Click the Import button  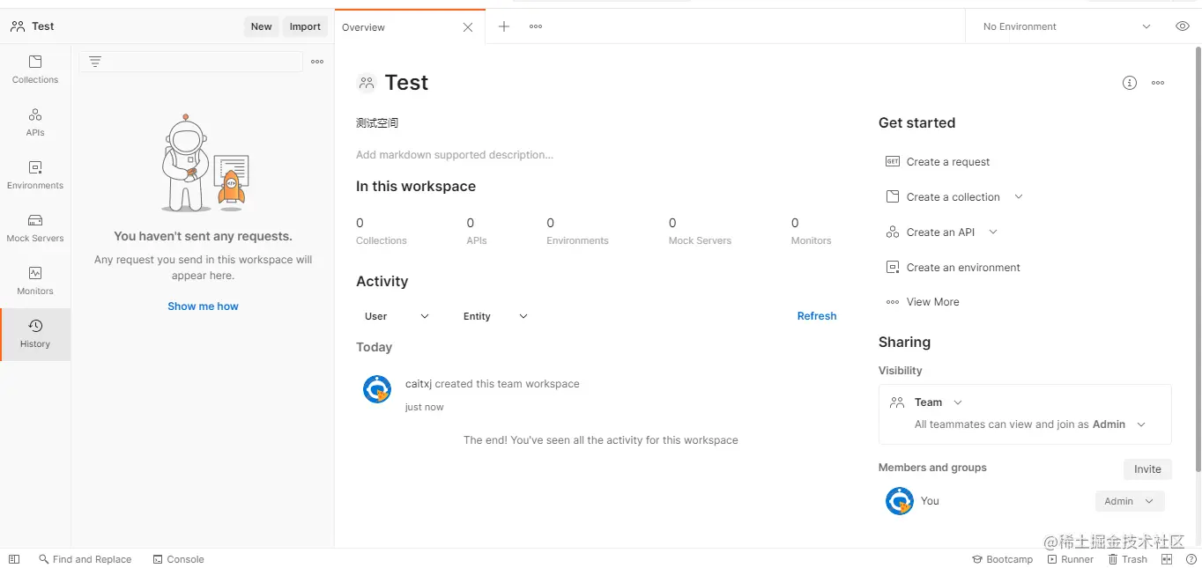click(x=305, y=26)
